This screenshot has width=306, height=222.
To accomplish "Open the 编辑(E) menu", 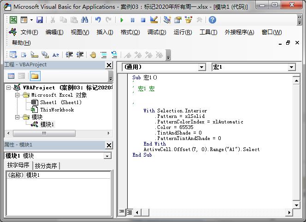I will click(54, 32).
